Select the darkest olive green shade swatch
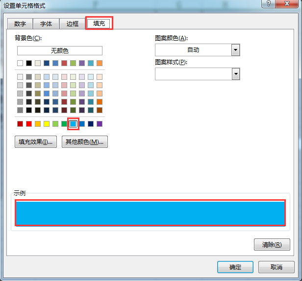Image resolution: width=302 pixels, height=281 pixels. pyautogui.click(x=73, y=110)
